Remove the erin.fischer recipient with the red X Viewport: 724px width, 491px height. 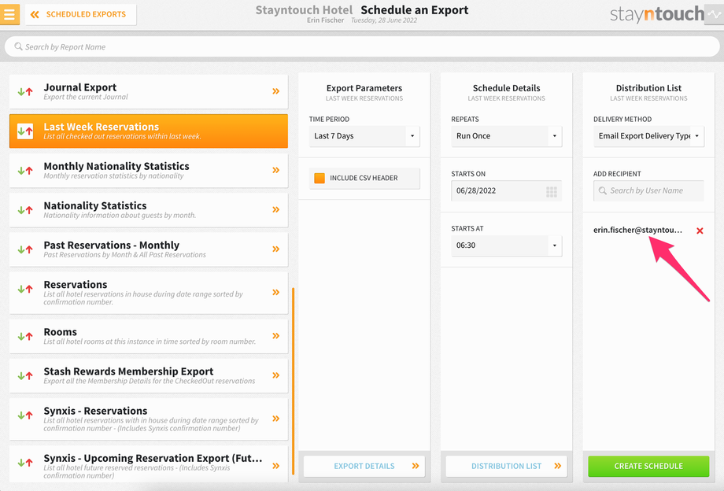700,231
